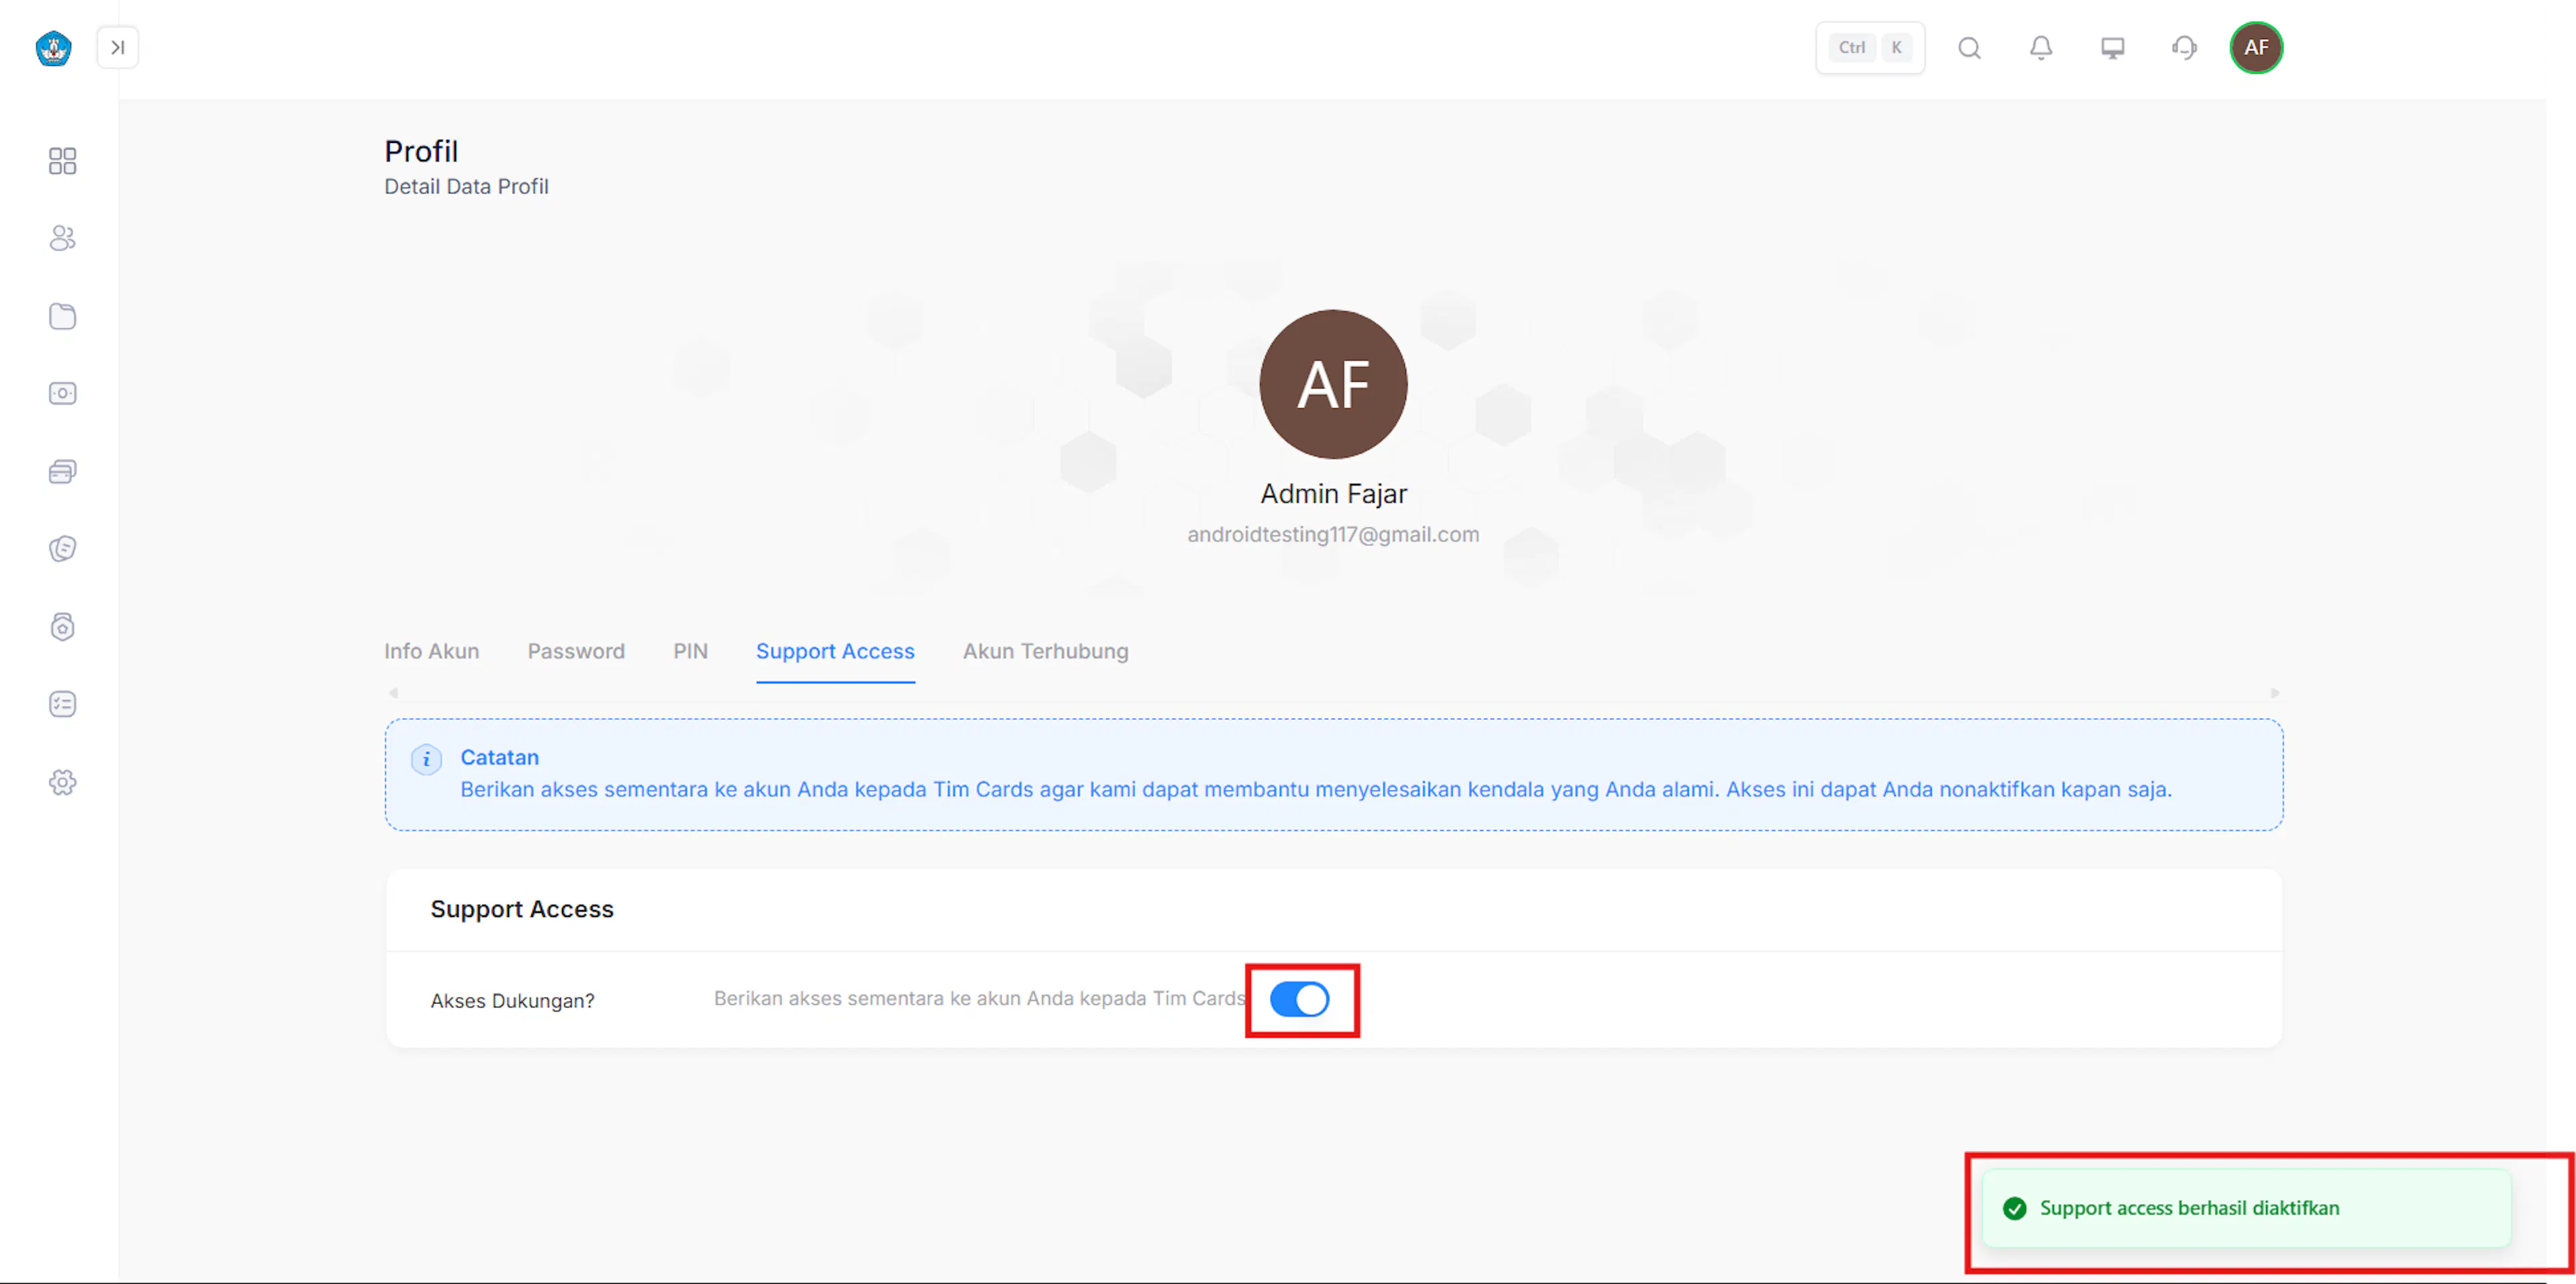Viewport: 2576px width, 1284px height.
Task: Click the Catatan heading
Action: click(499, 758)
